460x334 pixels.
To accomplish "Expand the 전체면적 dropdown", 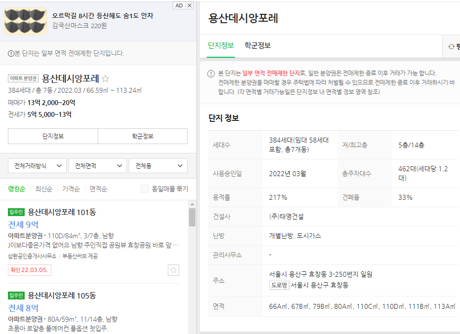I will [98, 166].
